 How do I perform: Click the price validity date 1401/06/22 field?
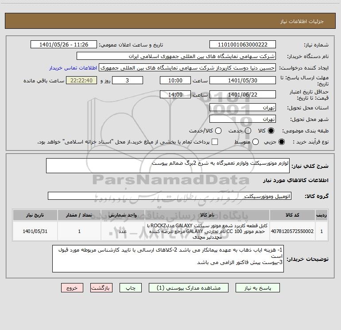coord(243,94)
